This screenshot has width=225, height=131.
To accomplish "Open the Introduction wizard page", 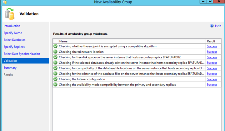I will point(12,26).
